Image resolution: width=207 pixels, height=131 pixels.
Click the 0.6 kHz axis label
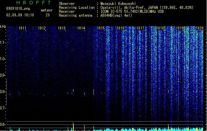pos(3,124)
